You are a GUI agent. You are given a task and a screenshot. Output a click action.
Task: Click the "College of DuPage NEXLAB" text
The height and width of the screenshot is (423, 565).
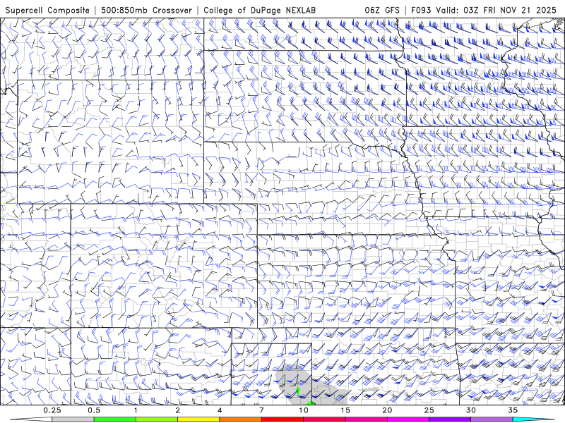pos(259,10)
